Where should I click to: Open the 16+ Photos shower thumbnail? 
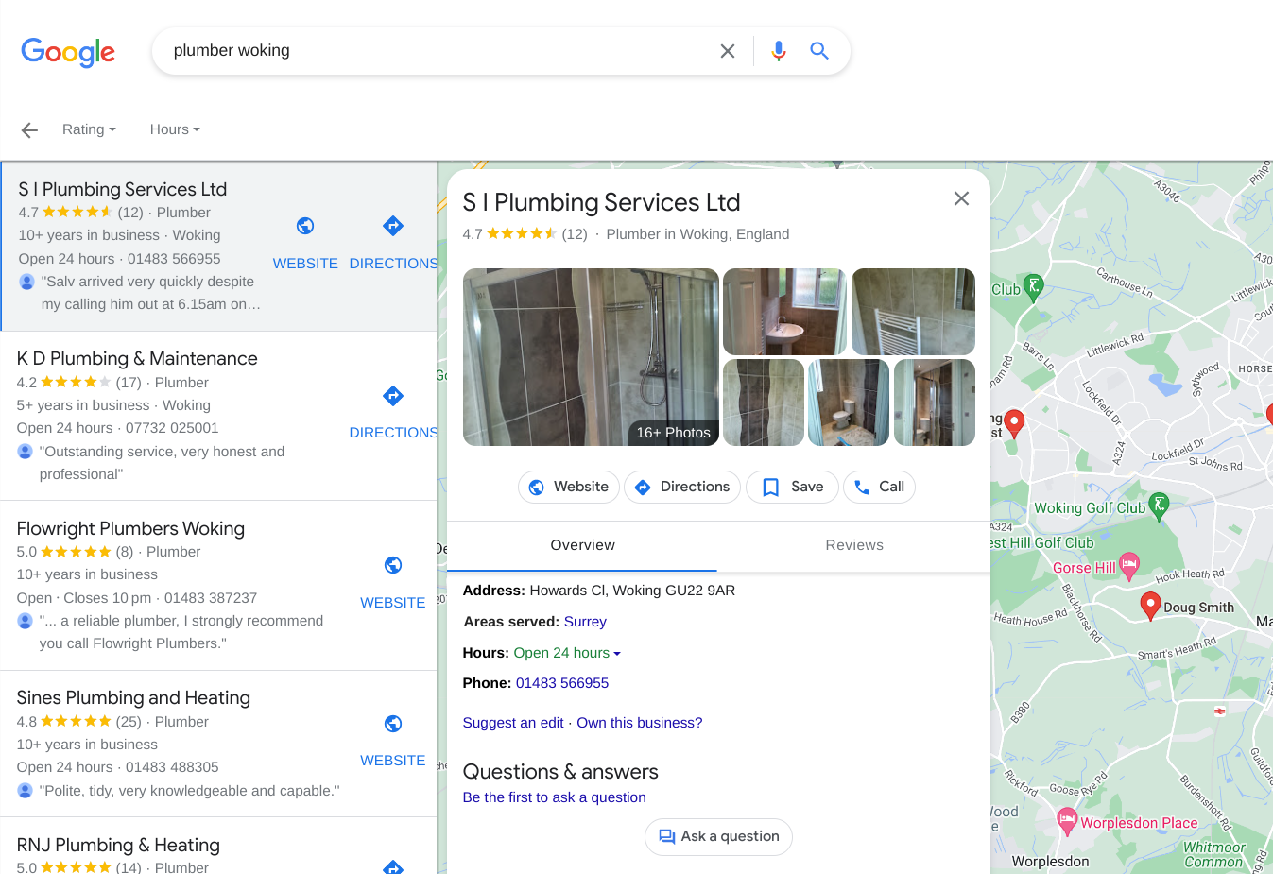click(591, 357)
